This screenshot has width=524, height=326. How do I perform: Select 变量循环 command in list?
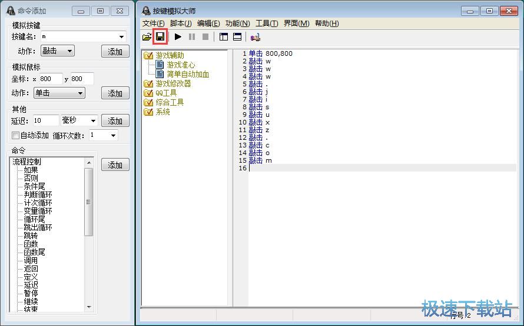38,211
